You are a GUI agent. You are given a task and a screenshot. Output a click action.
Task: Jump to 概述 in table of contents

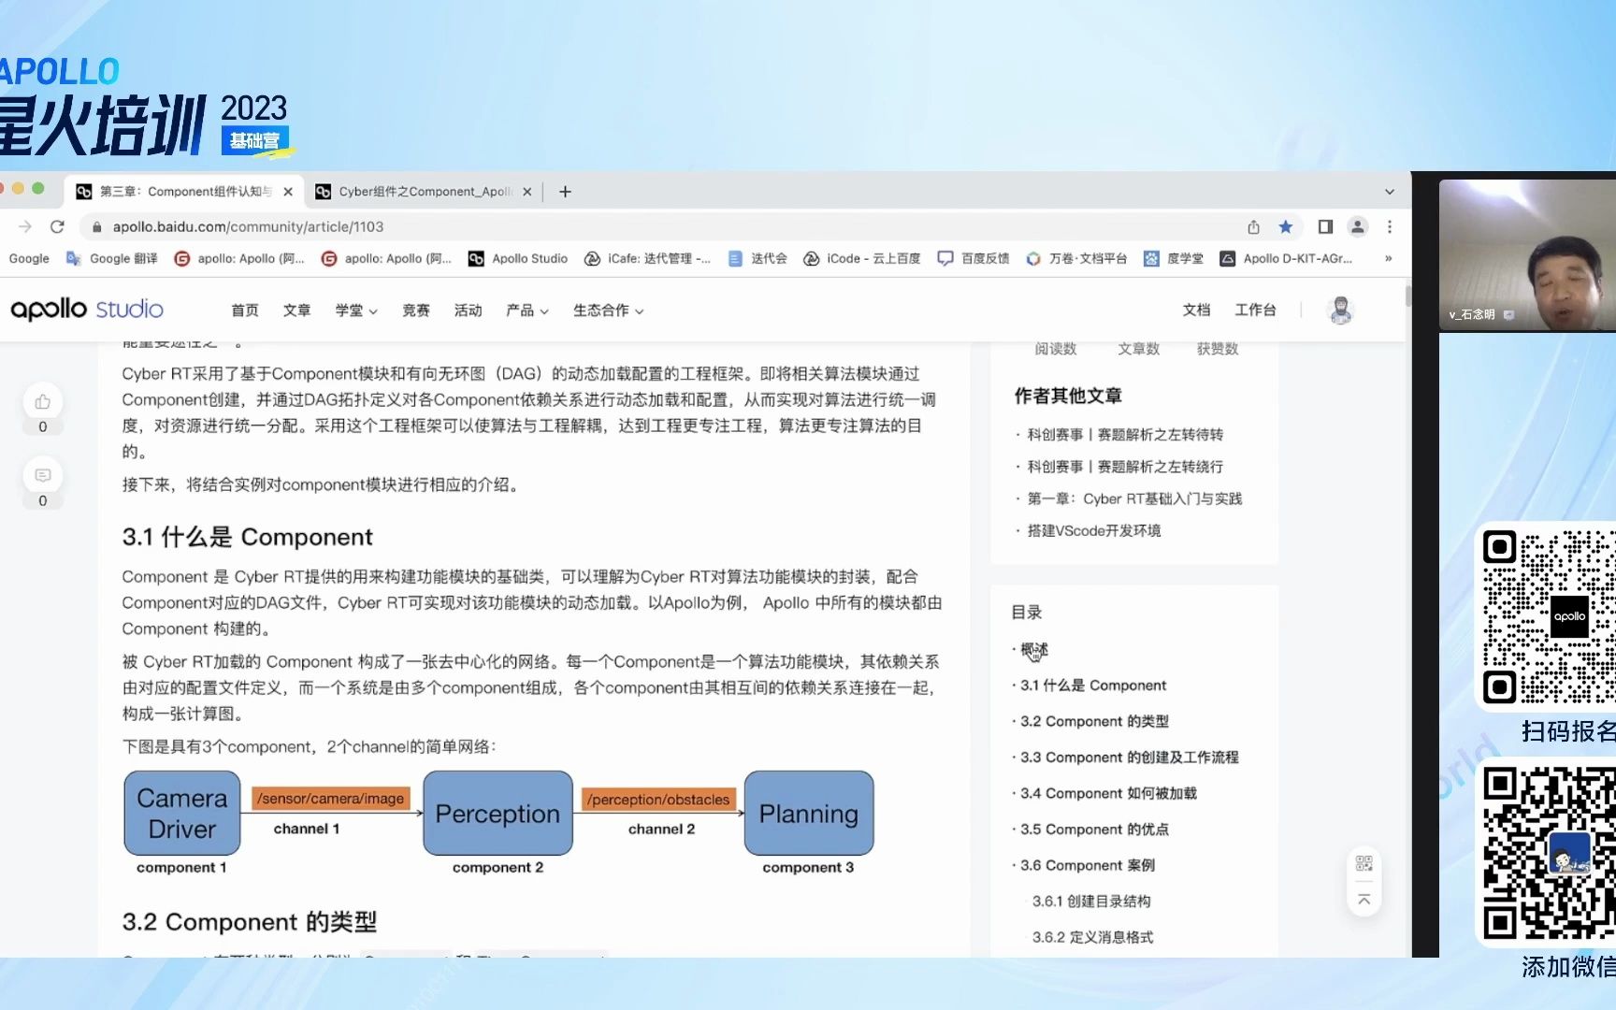click(x=1034, y=649)
